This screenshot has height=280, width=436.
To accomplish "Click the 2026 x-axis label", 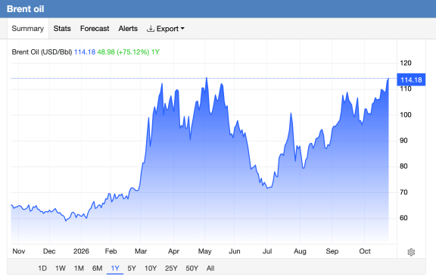I will (81, 251).
